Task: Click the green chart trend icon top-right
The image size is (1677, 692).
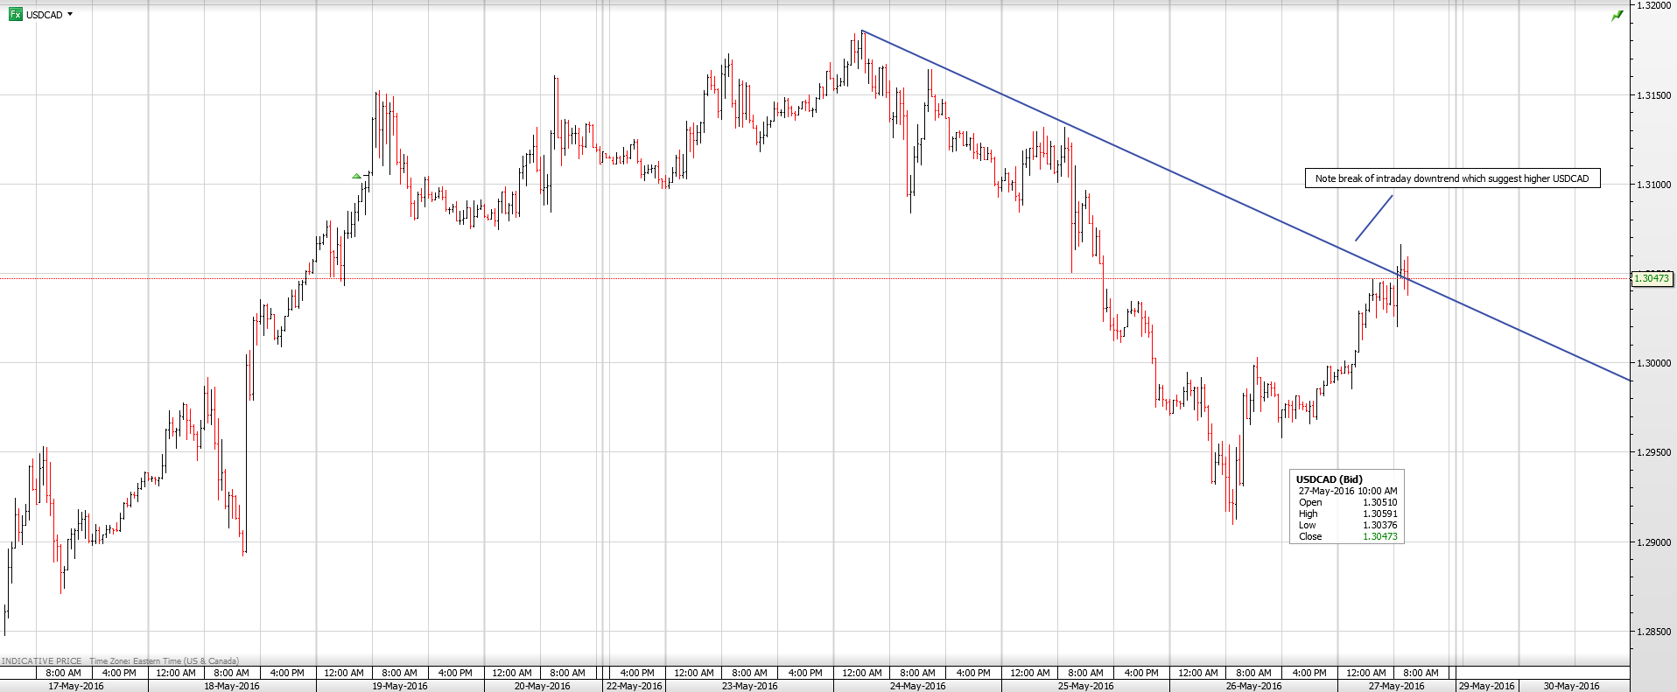Action: pyautogui.click(x=1617, y=16)
